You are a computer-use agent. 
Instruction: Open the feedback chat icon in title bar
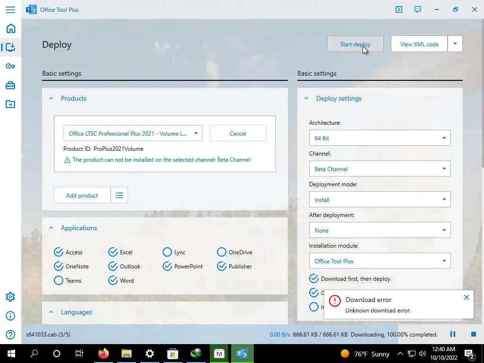pyautogui.click(x=418, y=9)
